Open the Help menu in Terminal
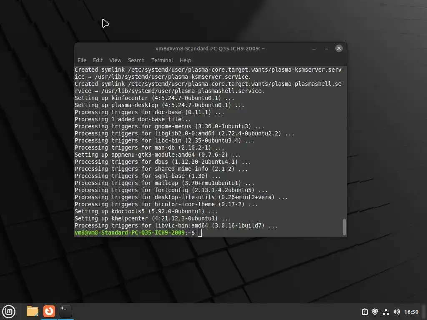The image size is (427, 320). 186,60
